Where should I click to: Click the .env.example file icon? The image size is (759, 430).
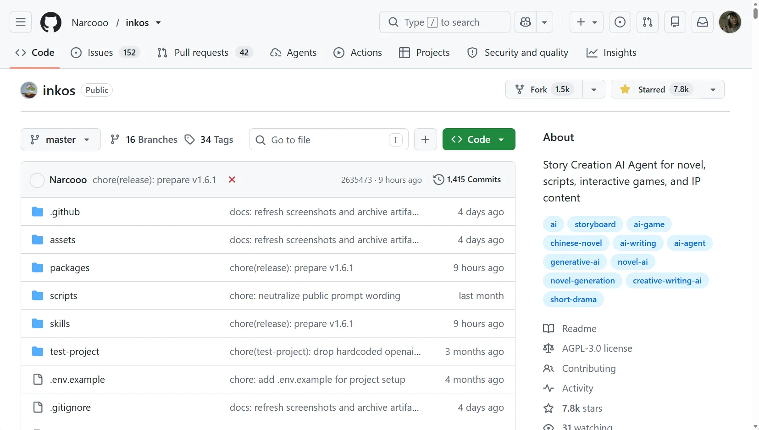(38, 379)
